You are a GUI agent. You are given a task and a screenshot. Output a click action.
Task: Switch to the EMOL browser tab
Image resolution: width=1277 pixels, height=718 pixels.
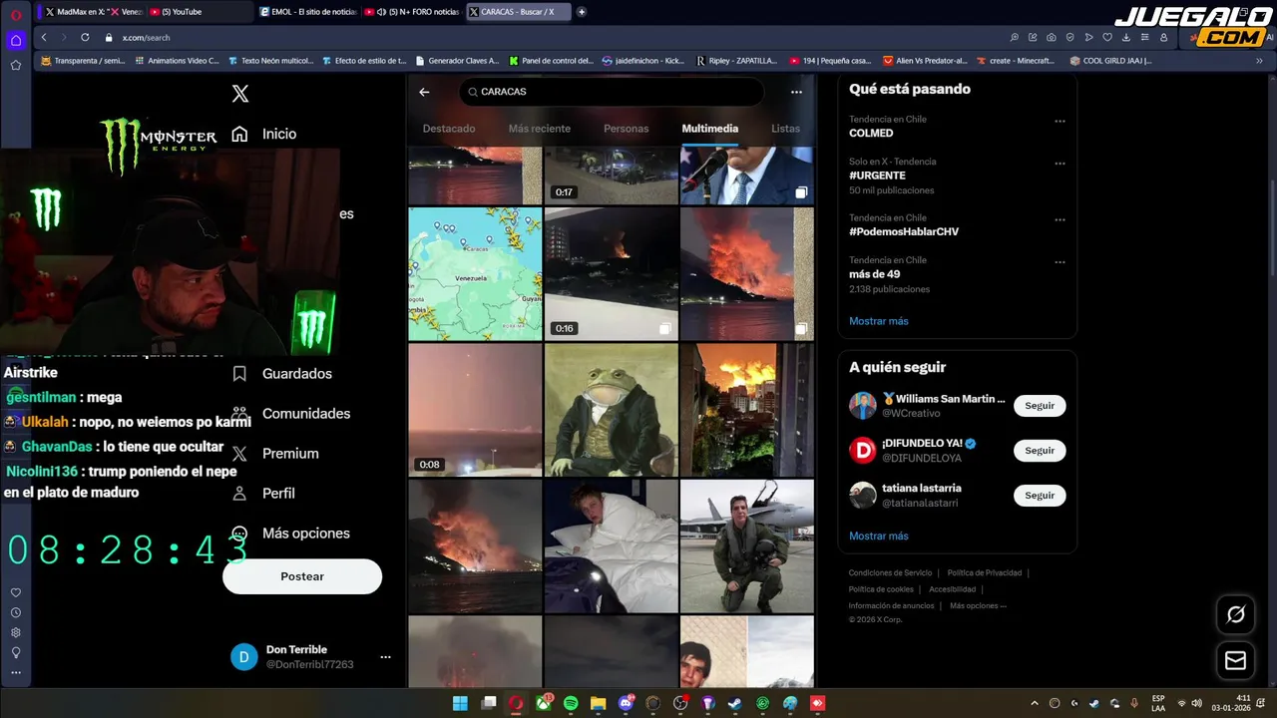[x=307, y=12]
